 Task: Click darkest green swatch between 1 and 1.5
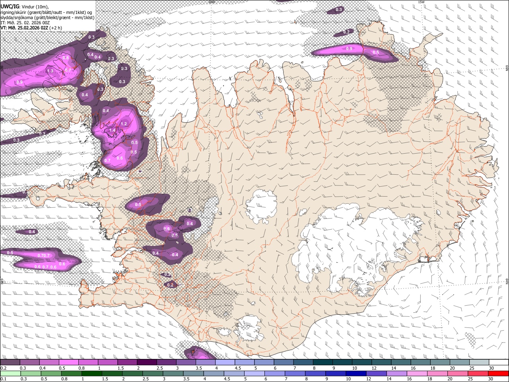91,373
